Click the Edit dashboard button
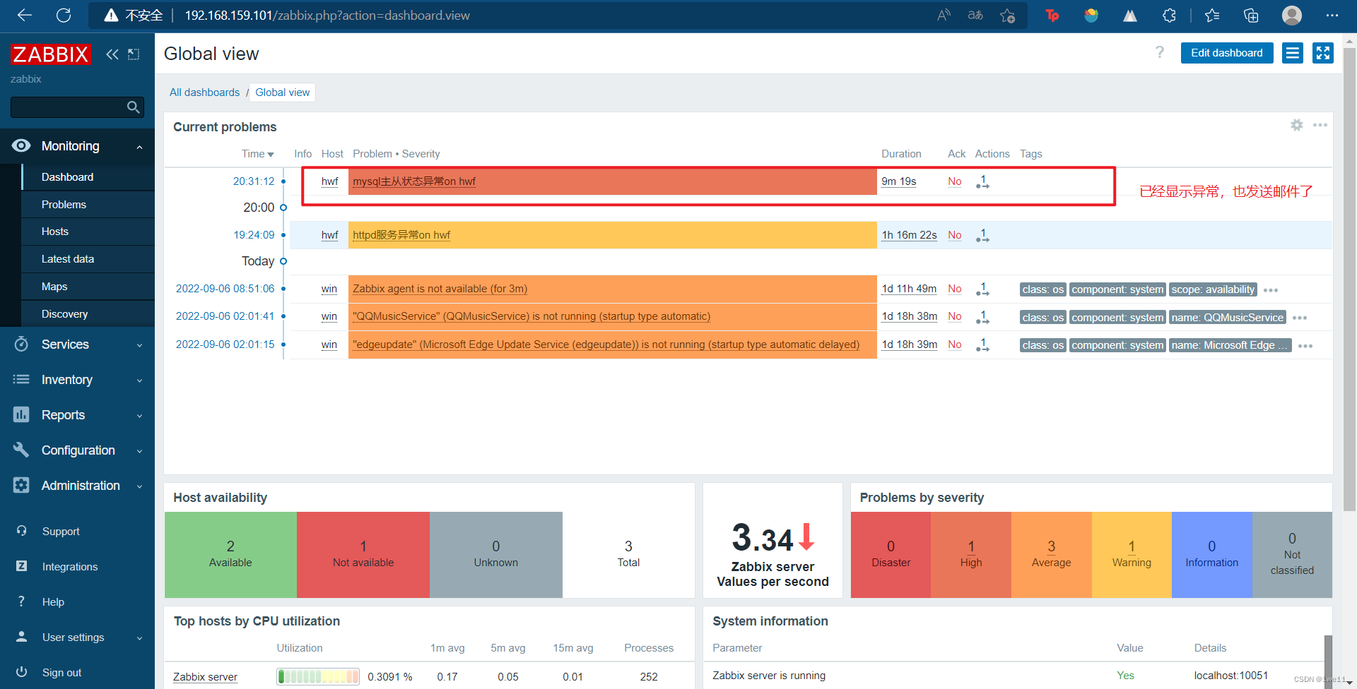This screenshot has height=689, width=1357. pos(1226,53)
